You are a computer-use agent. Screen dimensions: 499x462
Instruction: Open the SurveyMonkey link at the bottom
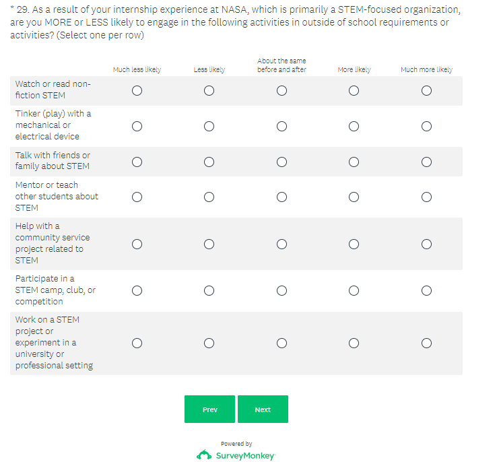pos(244,456)
